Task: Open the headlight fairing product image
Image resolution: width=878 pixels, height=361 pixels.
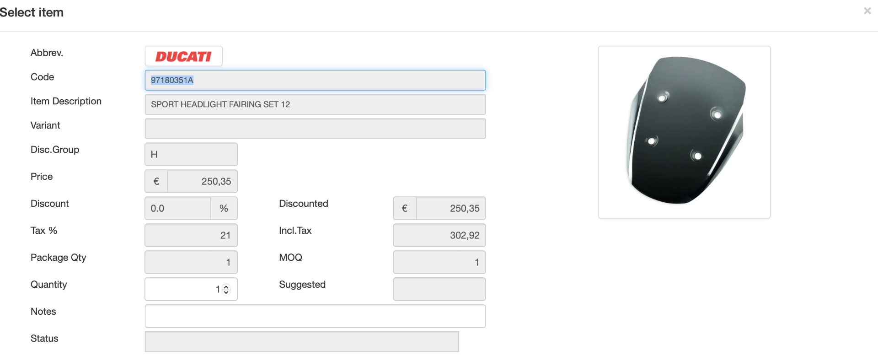Action: pos(684,132)
